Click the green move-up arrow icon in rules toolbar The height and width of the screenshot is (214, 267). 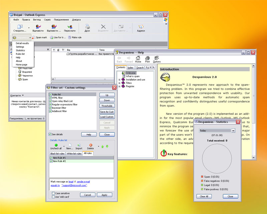click(x=102, y=146)
